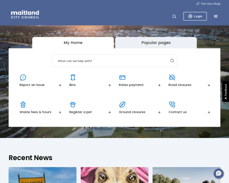The width and height of the screenshot is (229, 183).
Task: Open the Feedback side tab
Action: coord(226,91)
